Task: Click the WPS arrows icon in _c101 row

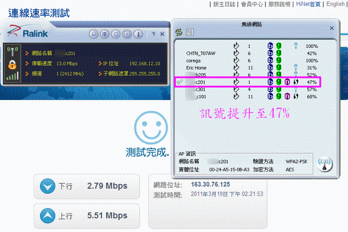Action: pos(296,96)
